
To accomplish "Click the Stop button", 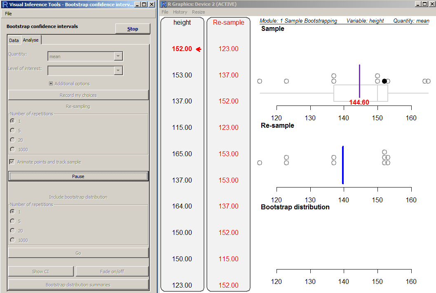I will (132, 29).
